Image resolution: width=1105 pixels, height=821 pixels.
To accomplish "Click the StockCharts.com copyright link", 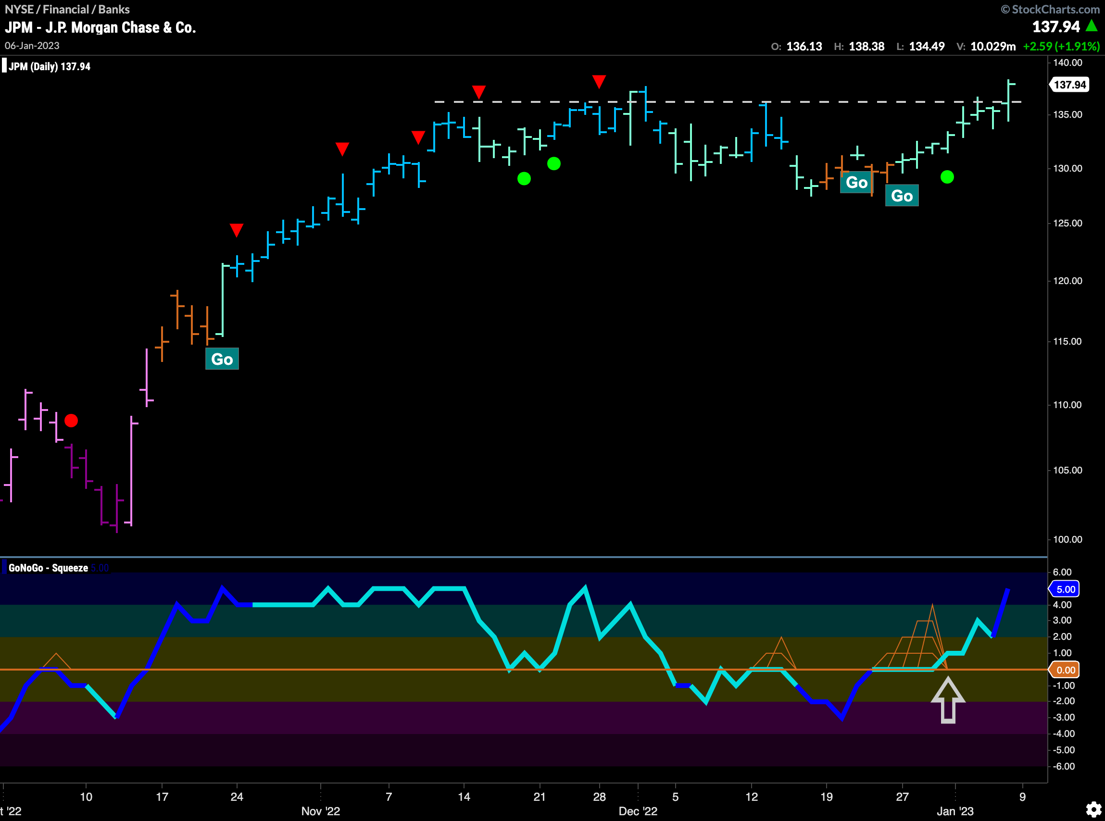I will (x=1050, y=9).
